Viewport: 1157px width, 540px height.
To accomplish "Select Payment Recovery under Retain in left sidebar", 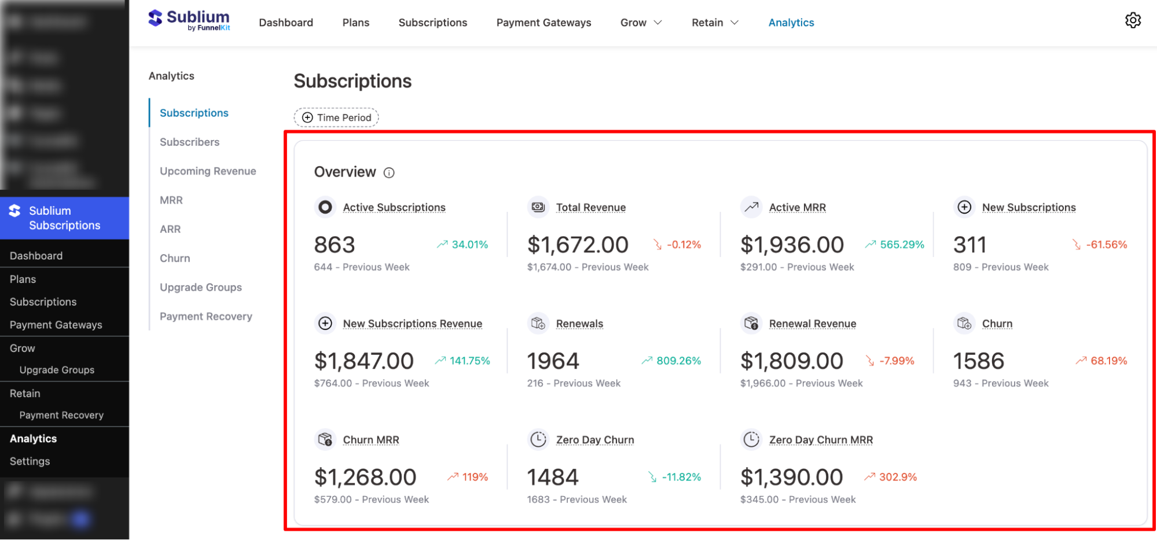I will pos(61,414).
